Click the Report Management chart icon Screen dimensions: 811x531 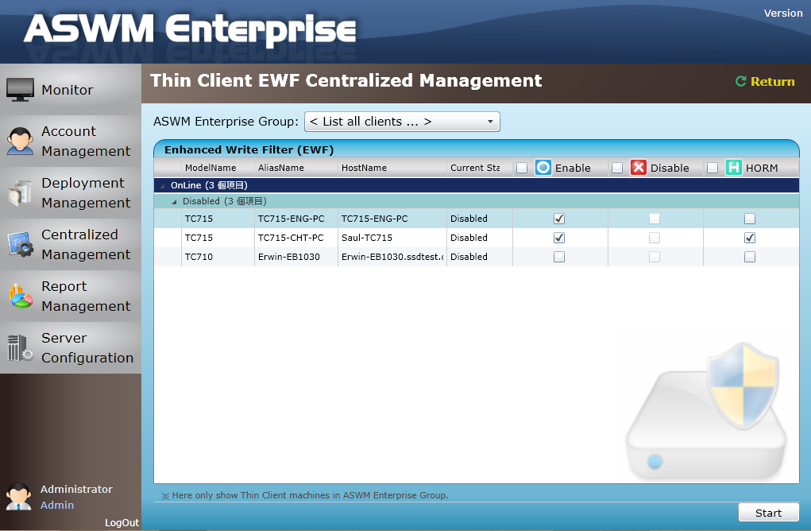click(20, 296)
